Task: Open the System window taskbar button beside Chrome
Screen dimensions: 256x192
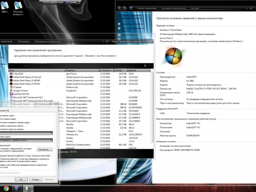Action: pyautogui.click(x=17, y=188)
